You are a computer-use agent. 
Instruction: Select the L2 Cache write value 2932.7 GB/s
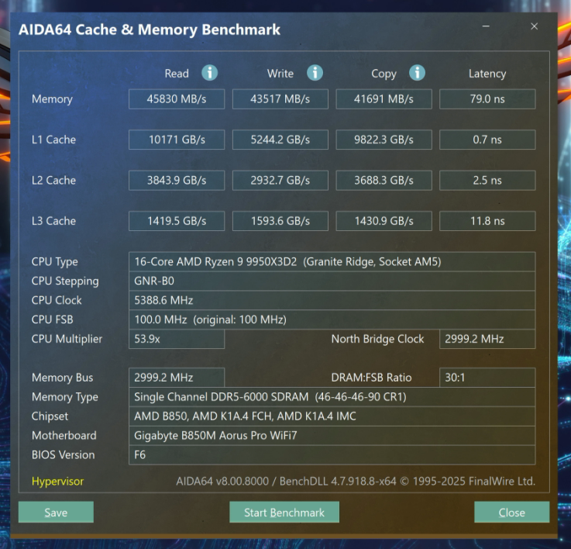[280, 181]
